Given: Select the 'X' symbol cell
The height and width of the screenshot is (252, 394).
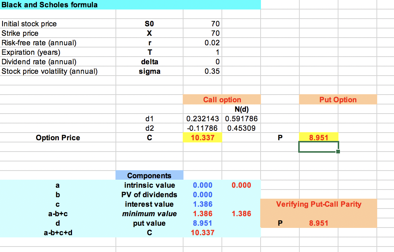Looking at the screenshot, I should 149,33.
